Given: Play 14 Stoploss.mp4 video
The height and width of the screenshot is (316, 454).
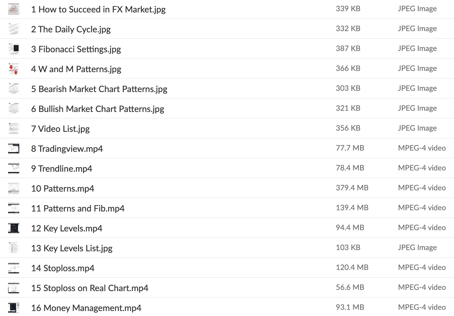Looking at the screenshot, I should (x=63, y=268).
